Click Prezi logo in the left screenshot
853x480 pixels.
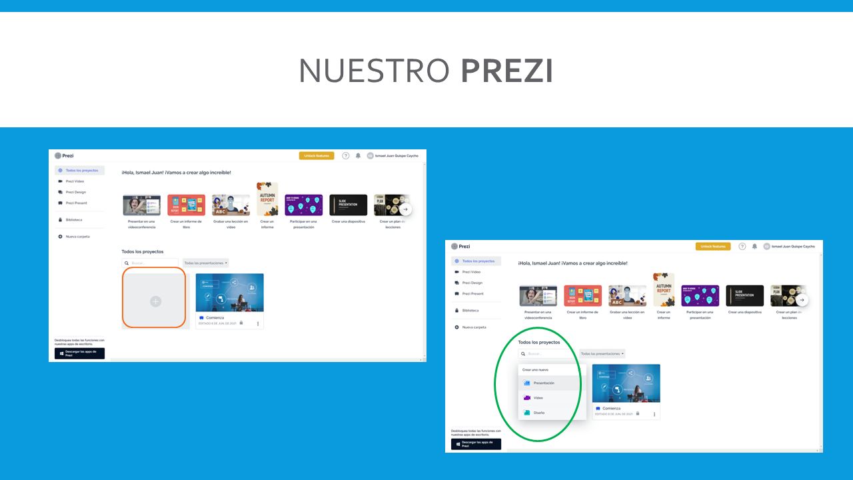point(65,155)
